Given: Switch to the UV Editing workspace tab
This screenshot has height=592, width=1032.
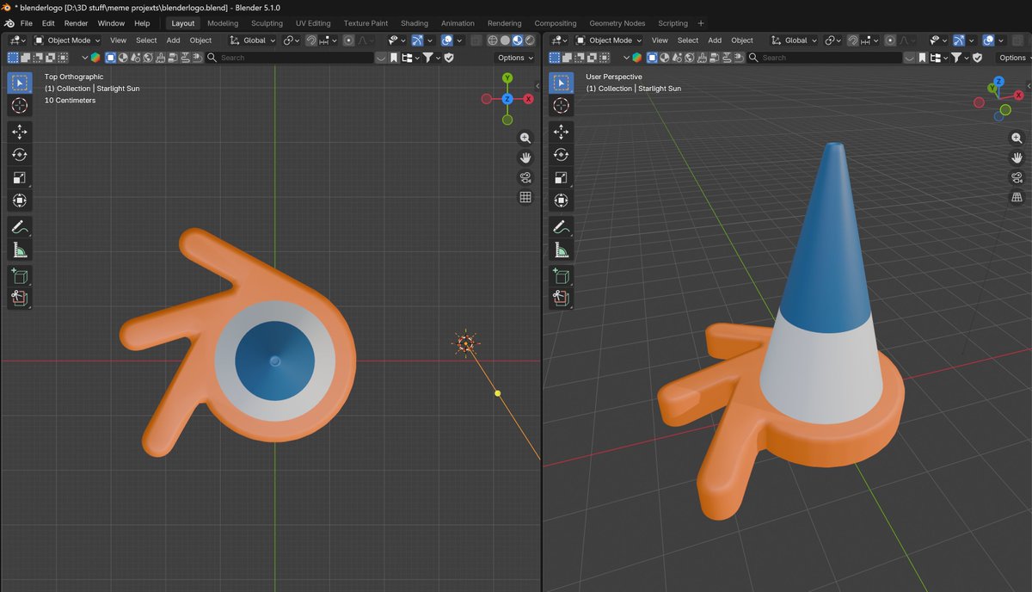Looking at the screenshot, I should (x=313, y=23).
